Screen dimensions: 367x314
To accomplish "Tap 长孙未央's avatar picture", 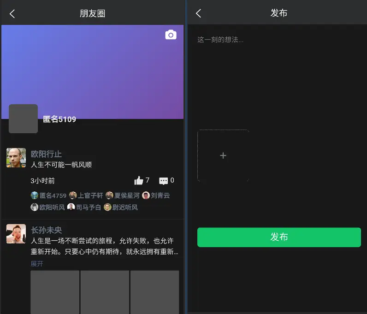I will 16,234.
